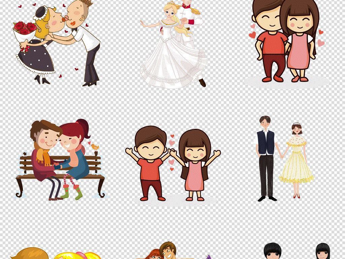Select the top-right girl in the pink dress
345x259 pixels.
pyautogui.click(x=300, y=44)
